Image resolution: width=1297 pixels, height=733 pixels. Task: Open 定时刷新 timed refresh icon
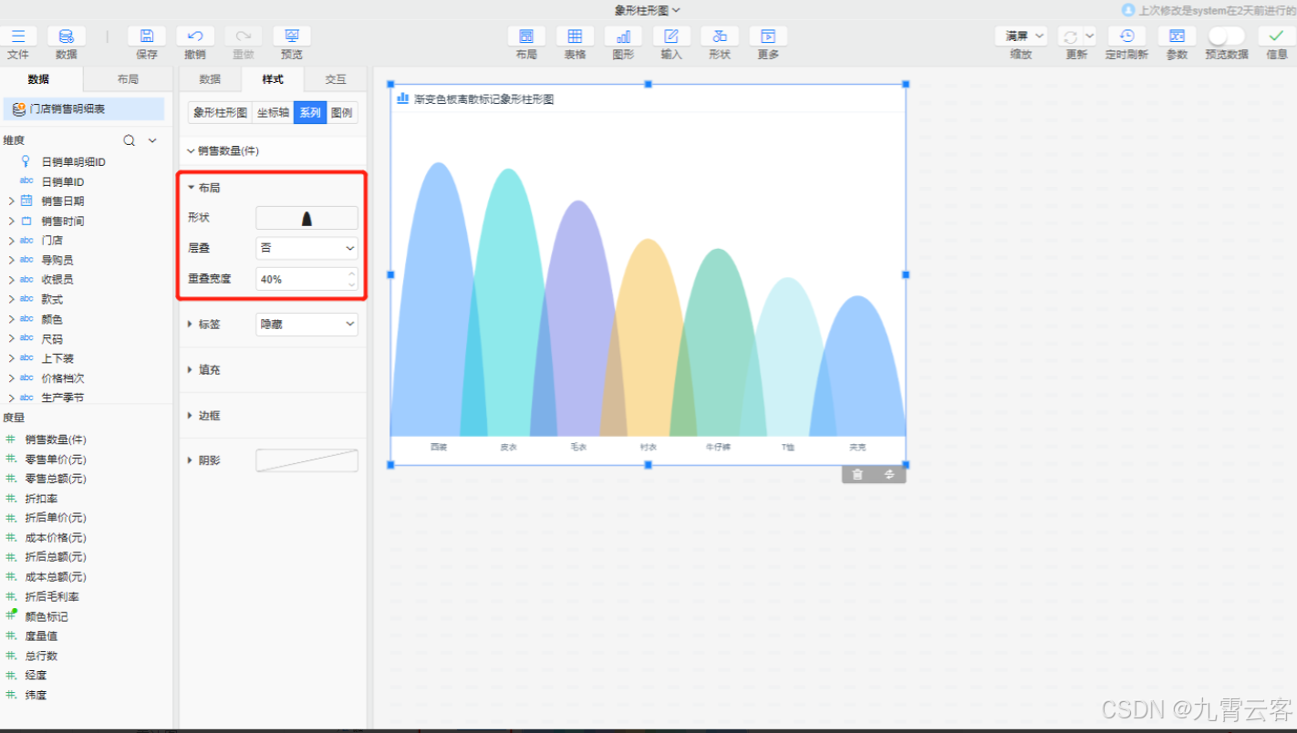click(x=1127, y=36)
